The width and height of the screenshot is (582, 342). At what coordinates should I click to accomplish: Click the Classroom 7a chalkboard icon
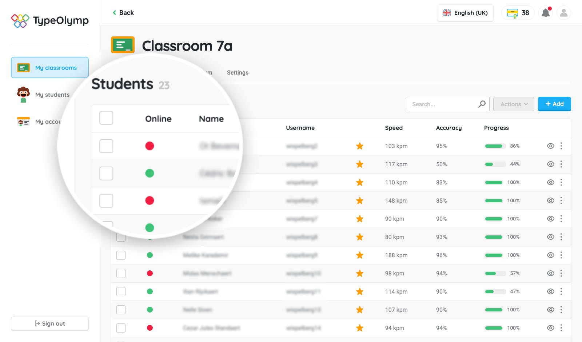(x=123, y=45)
